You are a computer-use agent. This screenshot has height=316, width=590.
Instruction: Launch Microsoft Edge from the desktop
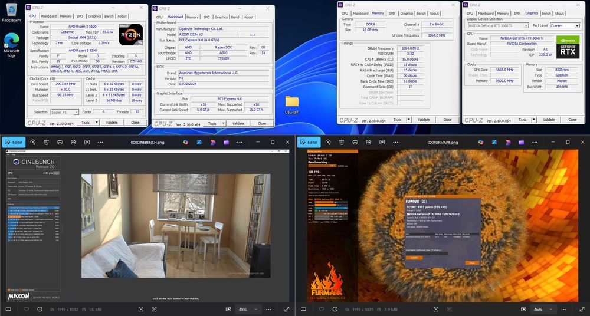[x=11, y=45]
